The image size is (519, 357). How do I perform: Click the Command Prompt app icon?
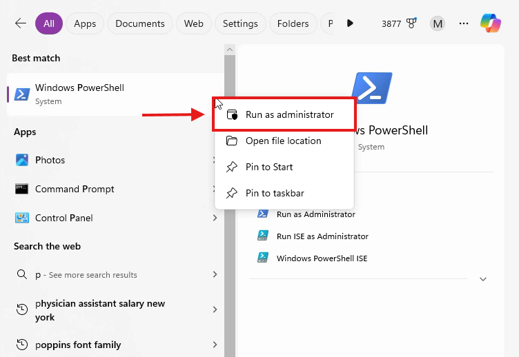click(22, 189)
